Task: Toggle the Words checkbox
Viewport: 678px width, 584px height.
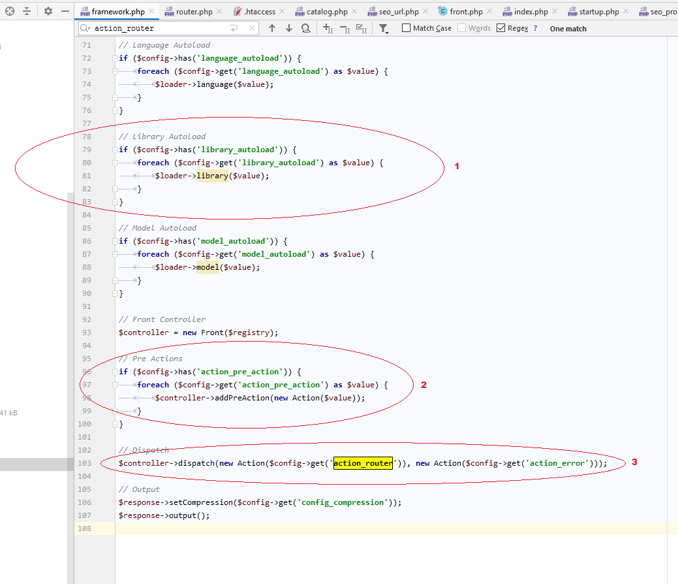Action: click(x=462, y=28)
